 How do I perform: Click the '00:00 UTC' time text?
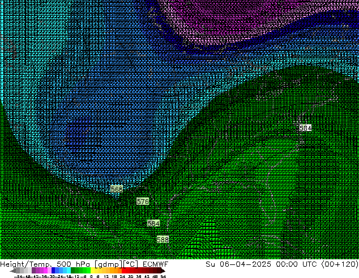pyautogui.click(x=296, y=264)
